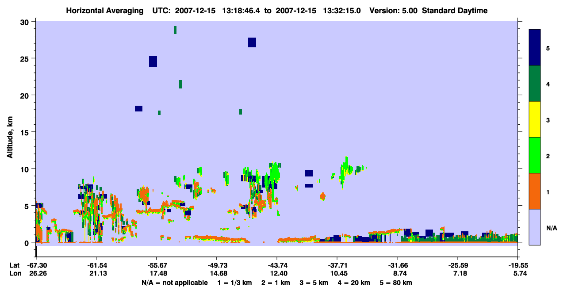Click legend text 'N/A = not applicable'

coord(174,283)
